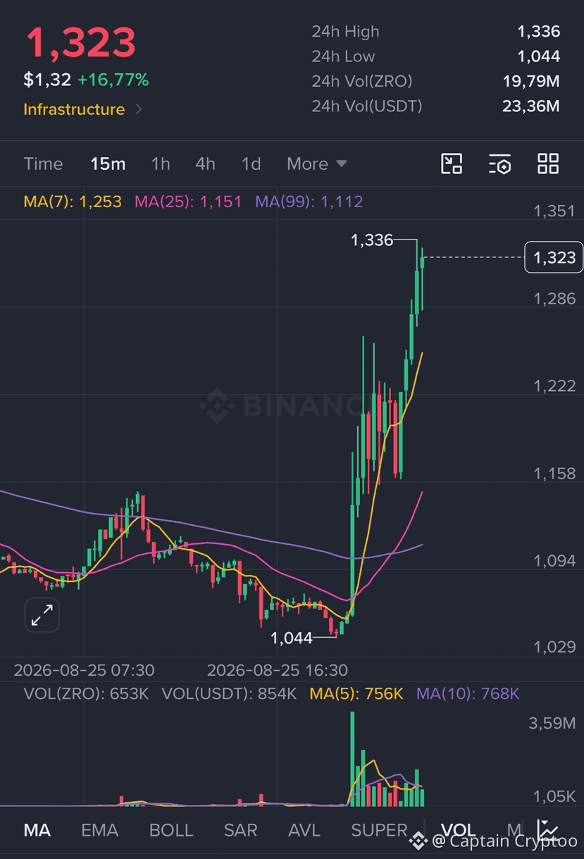Tap the tallest green volume bar

(352, 759)
